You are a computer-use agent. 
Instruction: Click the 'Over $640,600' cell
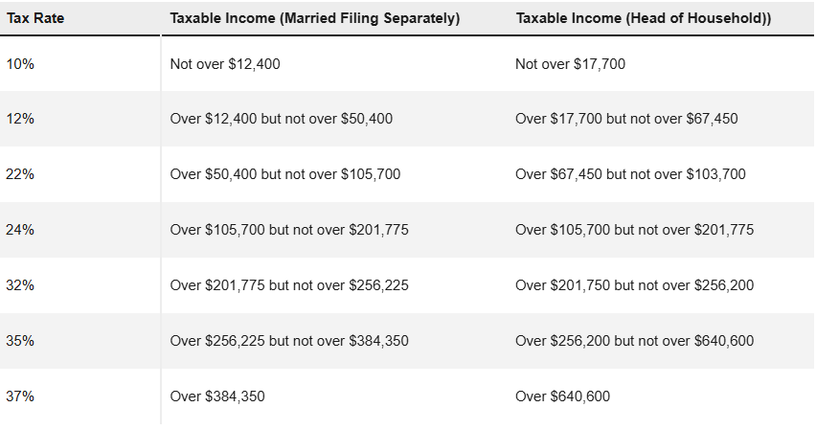[563, 396]
